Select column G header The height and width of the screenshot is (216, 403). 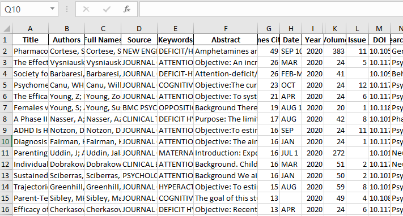tap(269, 28)
